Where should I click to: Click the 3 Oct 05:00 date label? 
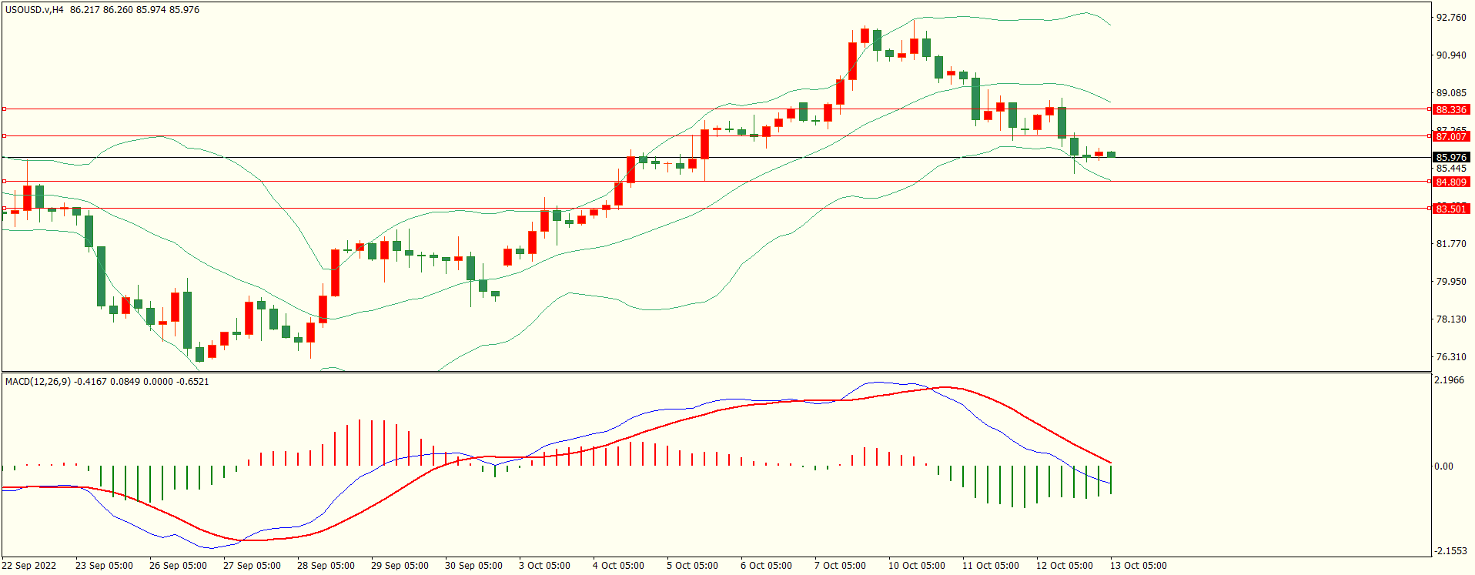point(544,565)
